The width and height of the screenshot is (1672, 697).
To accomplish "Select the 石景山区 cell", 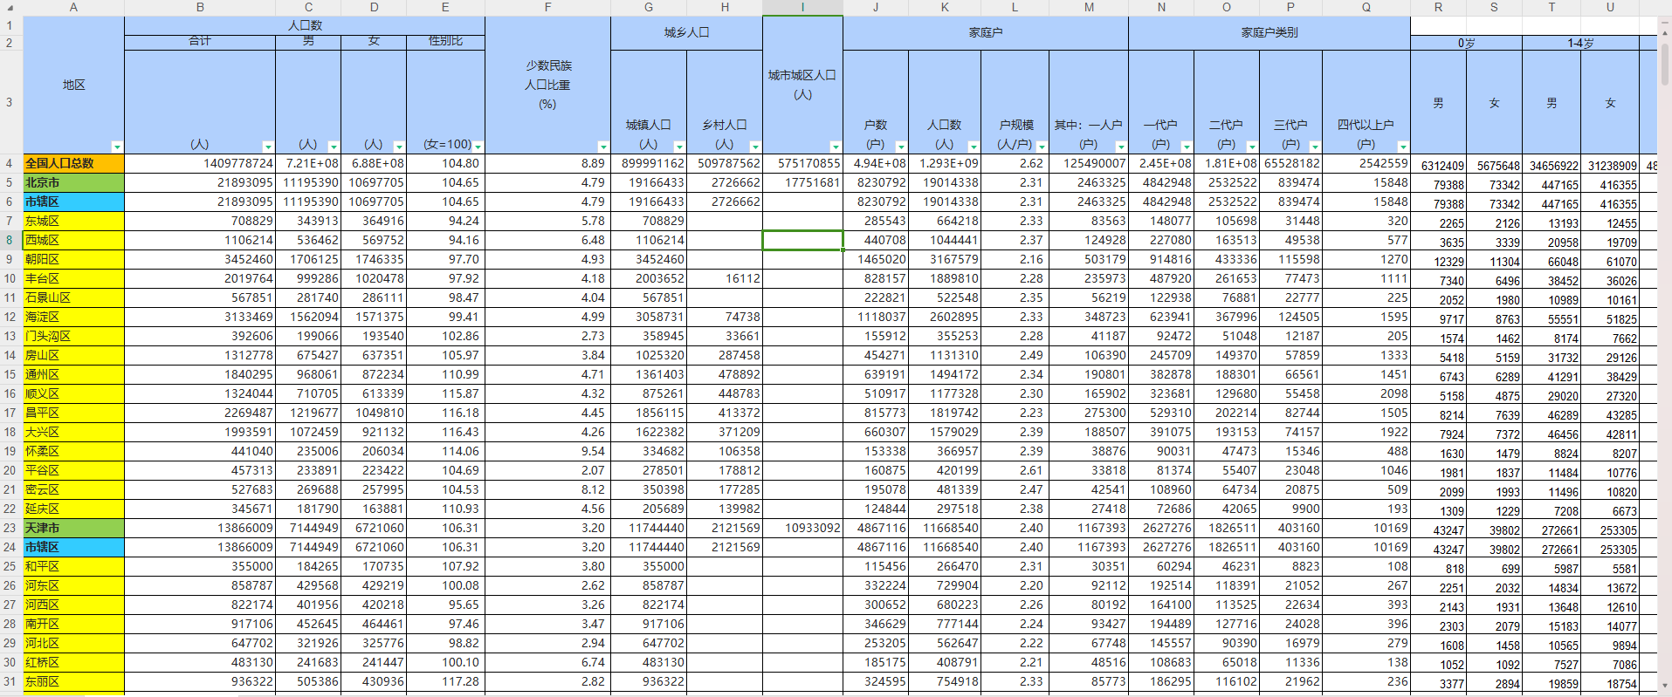I will point(73,297).
